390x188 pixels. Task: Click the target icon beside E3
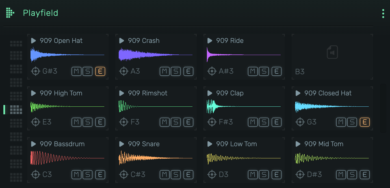click(35, 122)
